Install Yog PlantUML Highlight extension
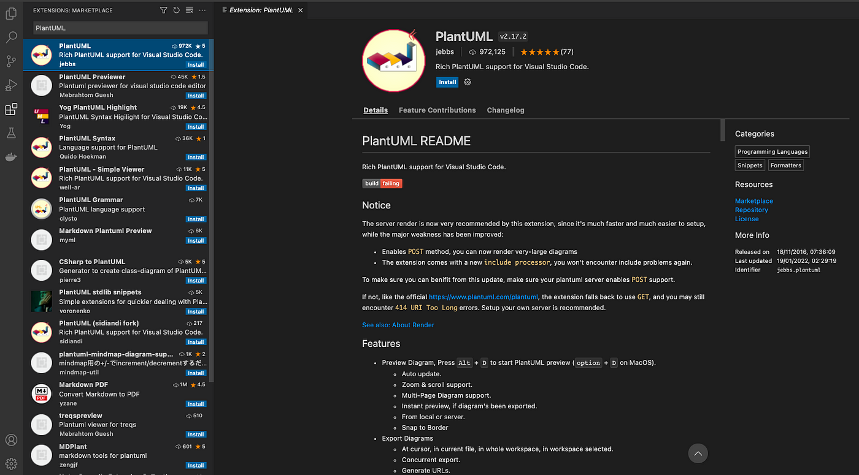 (x=196, y=127)
